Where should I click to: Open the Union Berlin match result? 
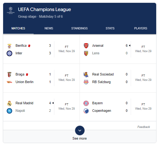click(x=41, y=78)
